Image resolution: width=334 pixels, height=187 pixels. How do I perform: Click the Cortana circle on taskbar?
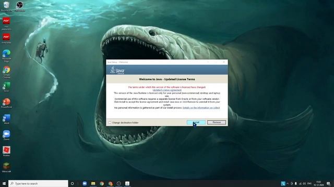coord(72,183)
